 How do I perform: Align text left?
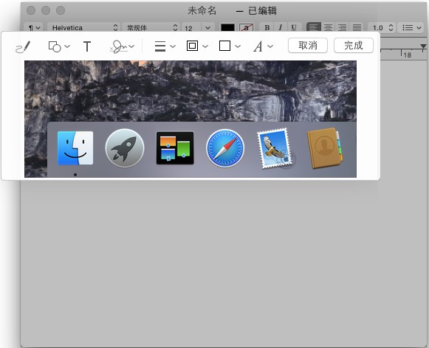coord(314,27)
